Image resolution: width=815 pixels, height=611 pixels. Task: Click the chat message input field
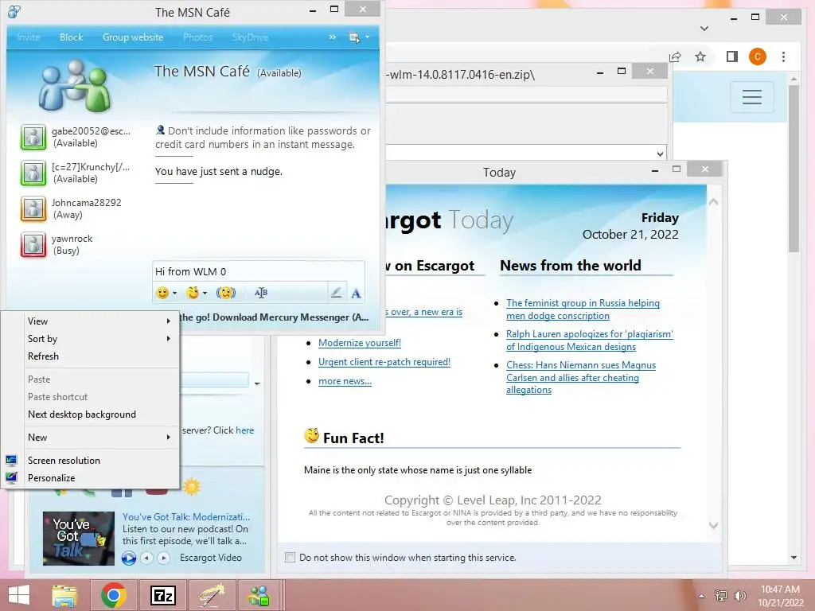[259, 272]
